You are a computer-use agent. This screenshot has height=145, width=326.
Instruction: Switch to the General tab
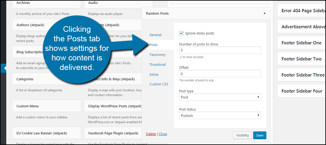[155, 35]
